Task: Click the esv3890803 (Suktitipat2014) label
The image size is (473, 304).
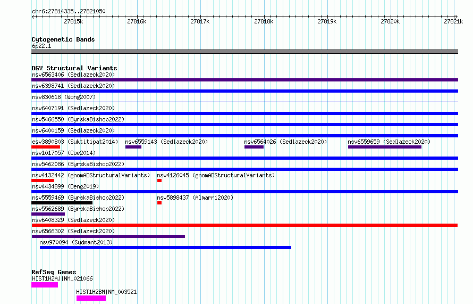Action: click(75, 142)
